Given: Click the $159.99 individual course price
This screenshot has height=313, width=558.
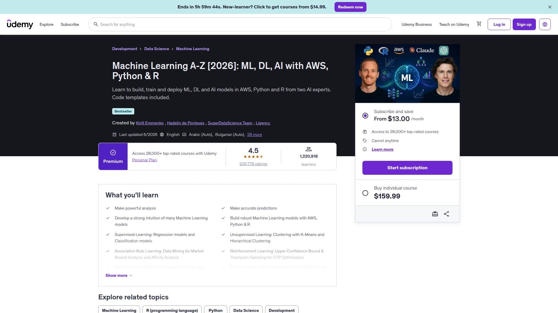Looking at the screenshot, I should click(x=387, y=196).
